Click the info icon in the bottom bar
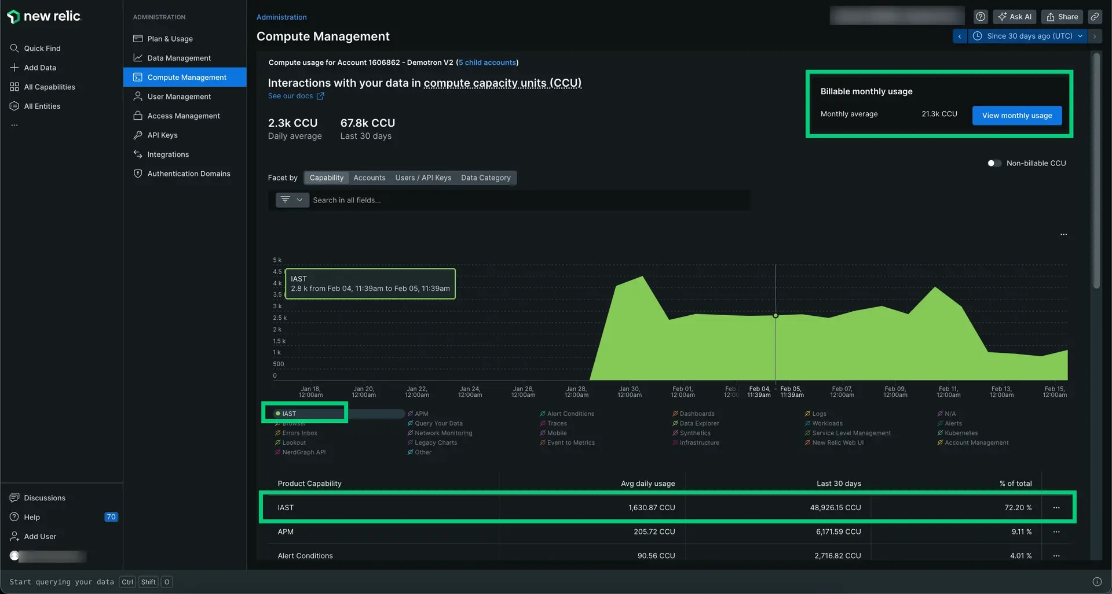1112x594 pixels. click(x=1096, y=582)
